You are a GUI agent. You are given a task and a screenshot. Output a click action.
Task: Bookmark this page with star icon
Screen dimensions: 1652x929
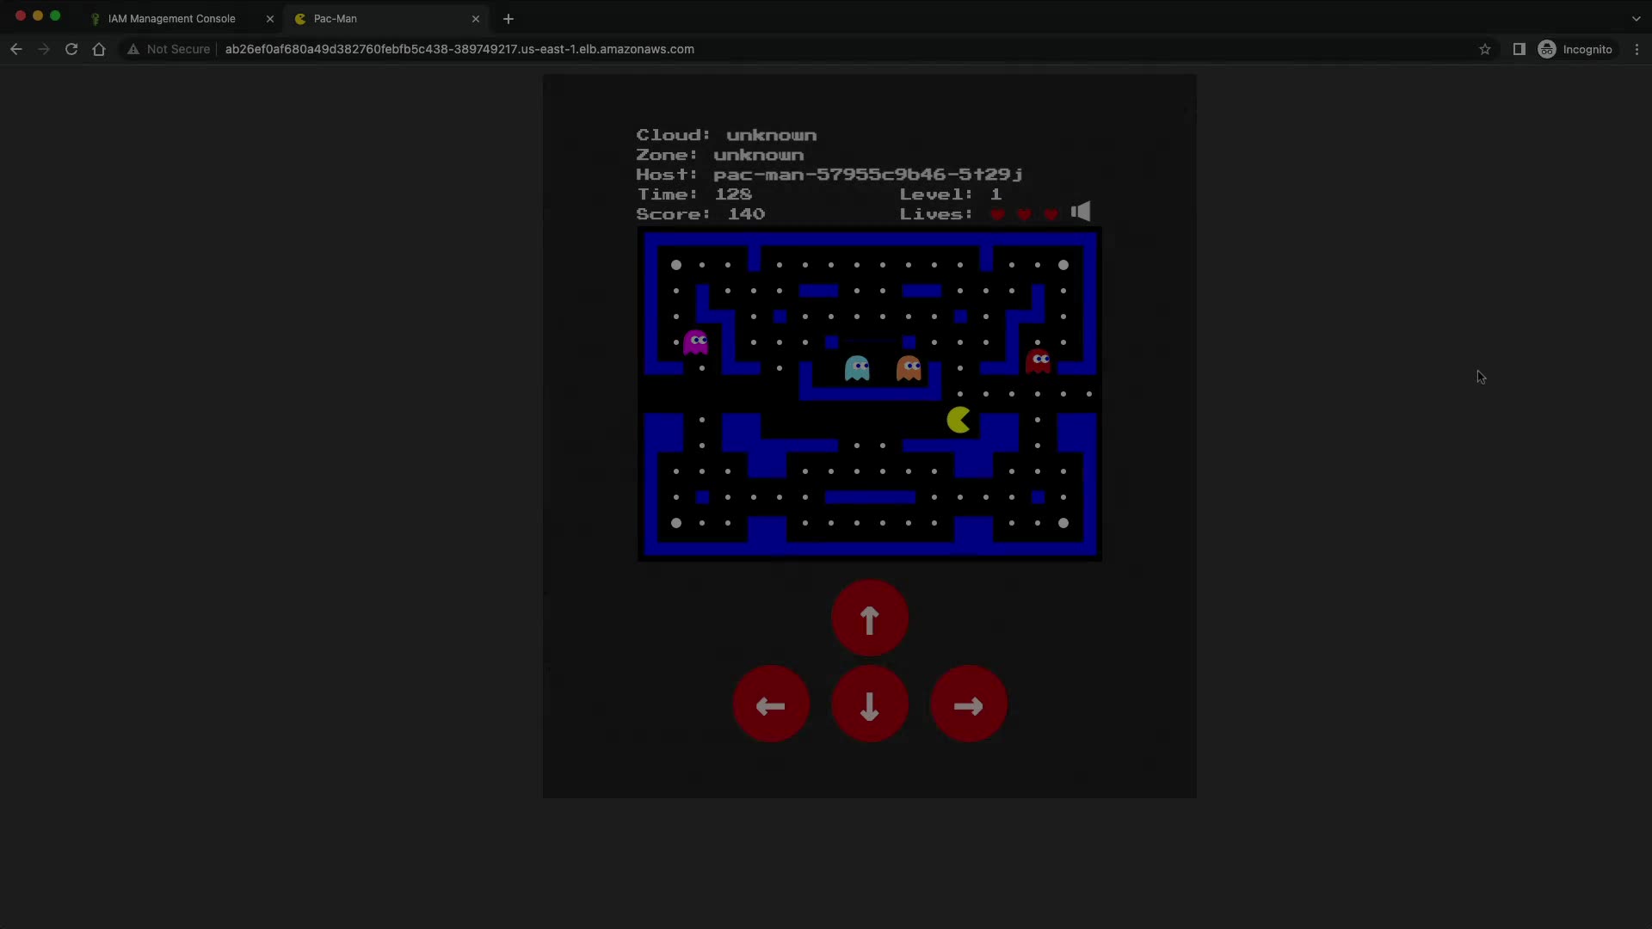click(x=1484, y=49)
